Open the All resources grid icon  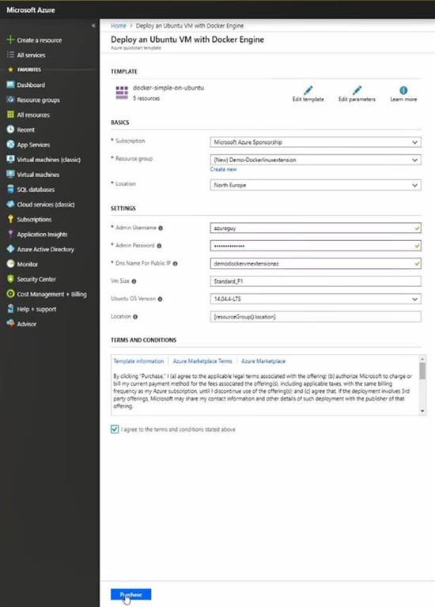tap(10, 115)
